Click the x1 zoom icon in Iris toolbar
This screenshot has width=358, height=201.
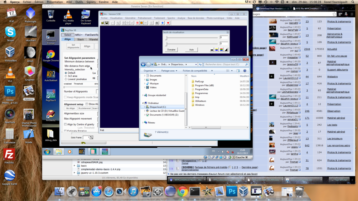(132, 23)
